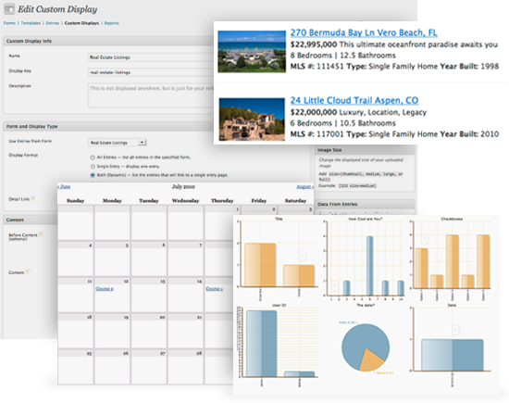509x403 pixels.
Task: Click into the Description text area
Action: [x=151, y=94]
